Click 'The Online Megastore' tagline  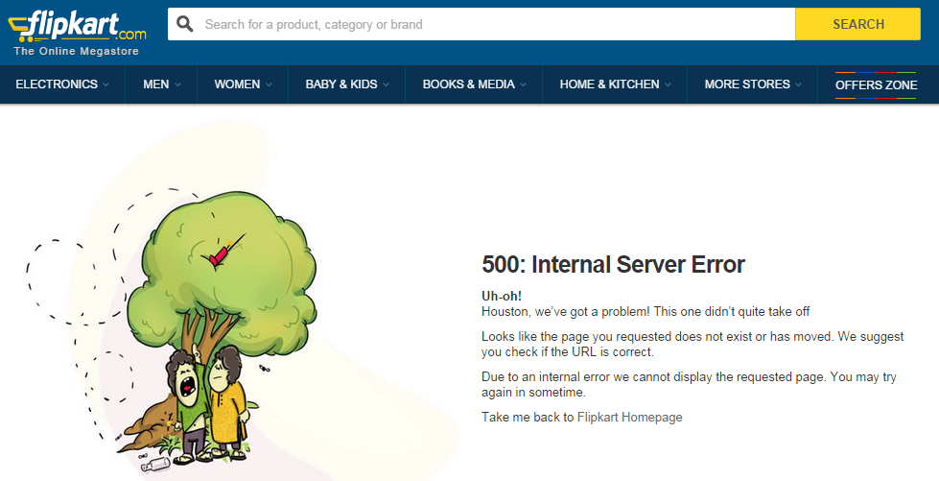point(76,52)
